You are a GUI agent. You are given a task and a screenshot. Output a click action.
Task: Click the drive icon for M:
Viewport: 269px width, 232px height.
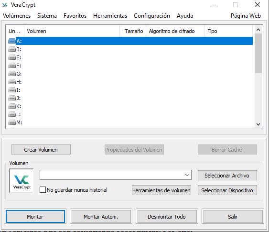tap(12, 122)
